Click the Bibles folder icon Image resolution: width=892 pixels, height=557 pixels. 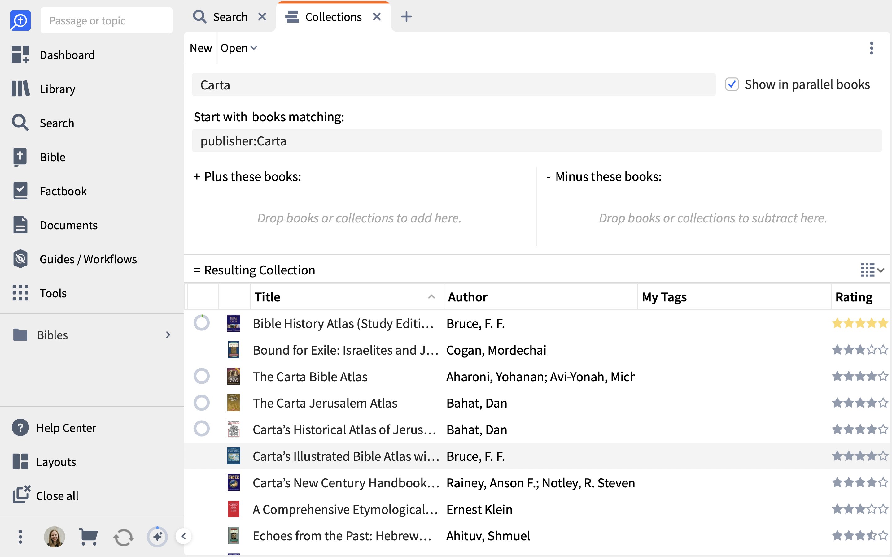point(20,335)
